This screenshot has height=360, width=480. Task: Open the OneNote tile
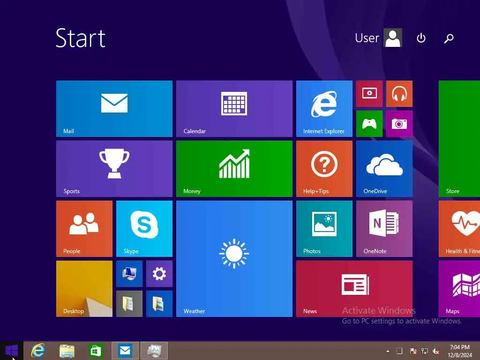(384, 229)
